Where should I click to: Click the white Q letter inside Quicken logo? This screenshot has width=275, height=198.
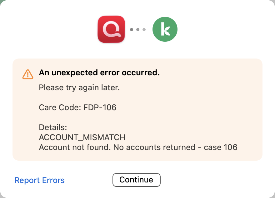point(111,30)
